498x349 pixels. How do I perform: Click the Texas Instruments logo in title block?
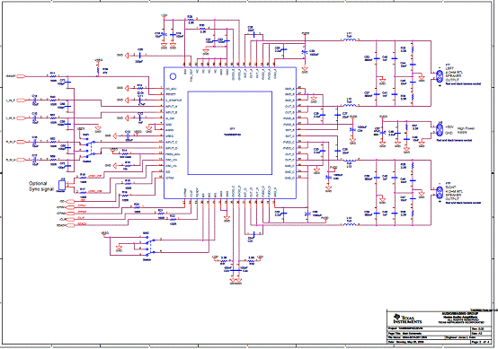pos(407,318)
